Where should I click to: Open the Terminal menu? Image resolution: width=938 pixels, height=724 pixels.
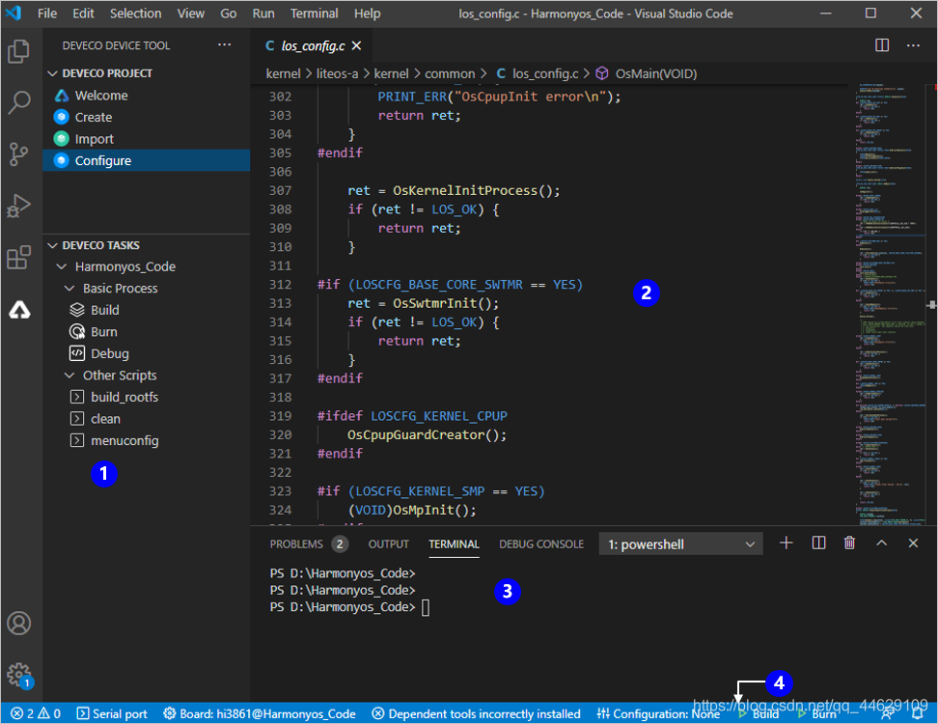coord(314,14)
